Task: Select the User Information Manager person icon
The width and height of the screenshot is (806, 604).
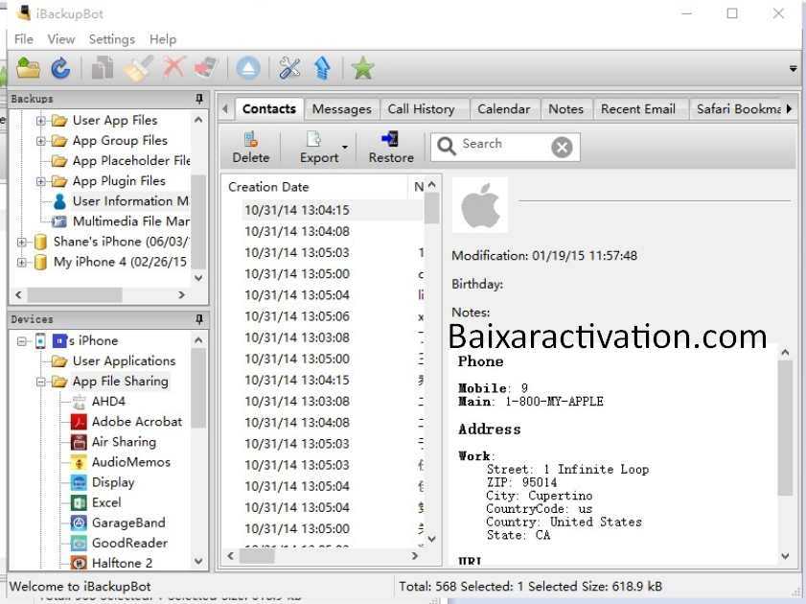Action: click(x=59, y=201)
